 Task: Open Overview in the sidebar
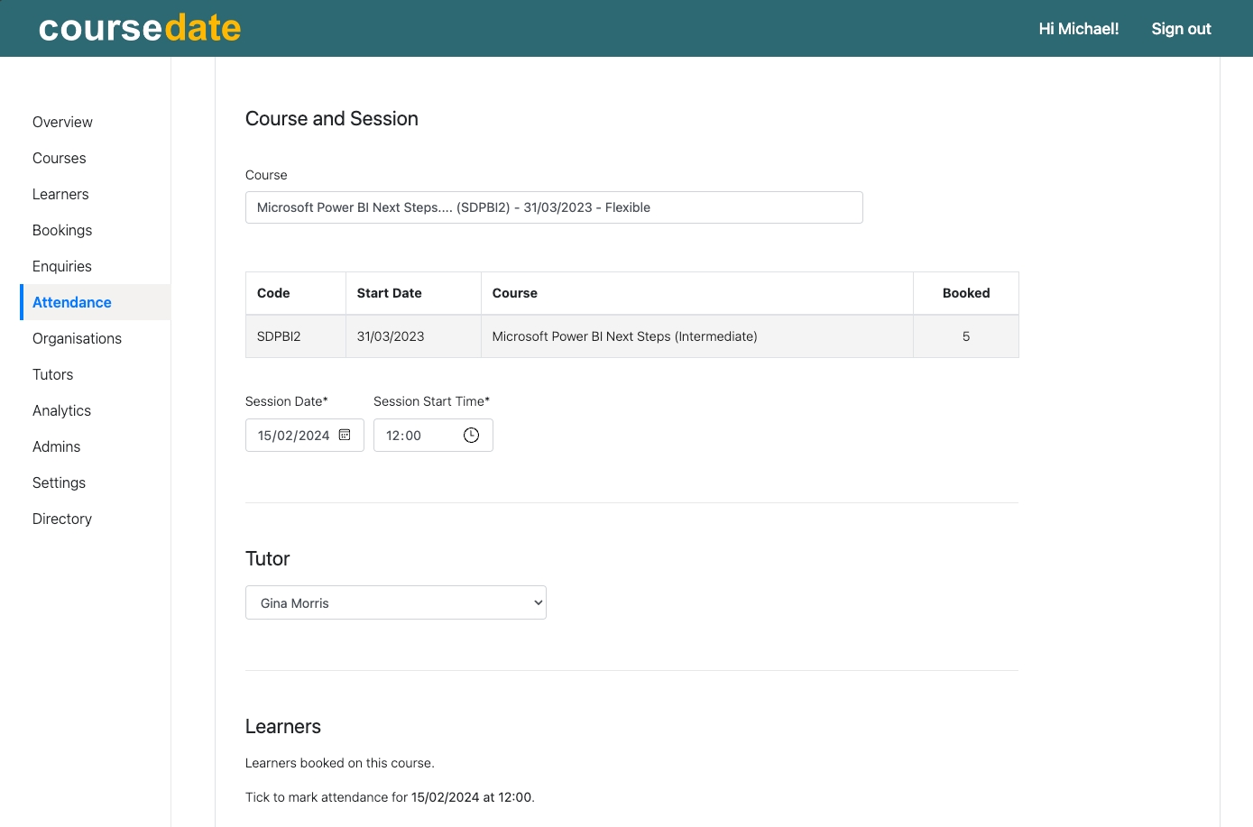(x=62, y=122)
